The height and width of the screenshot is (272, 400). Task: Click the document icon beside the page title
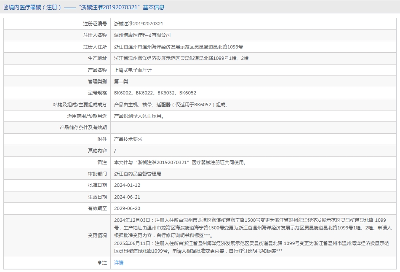6,7
